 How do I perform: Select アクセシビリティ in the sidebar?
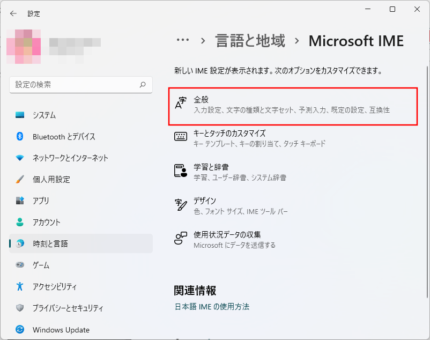coord(55,287)
